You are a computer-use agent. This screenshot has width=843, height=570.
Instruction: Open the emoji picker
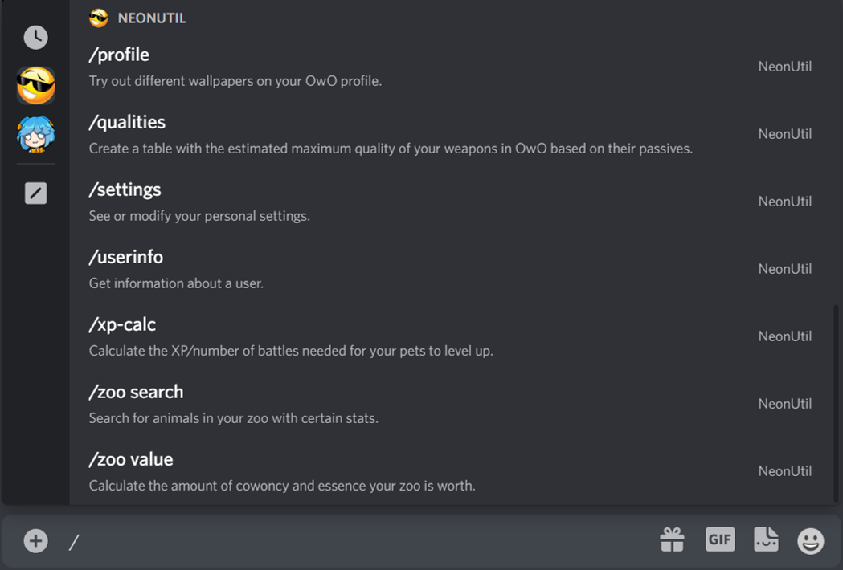[810, 541]
